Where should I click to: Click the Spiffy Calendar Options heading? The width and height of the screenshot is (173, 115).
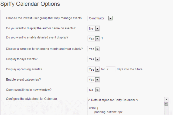30,4
